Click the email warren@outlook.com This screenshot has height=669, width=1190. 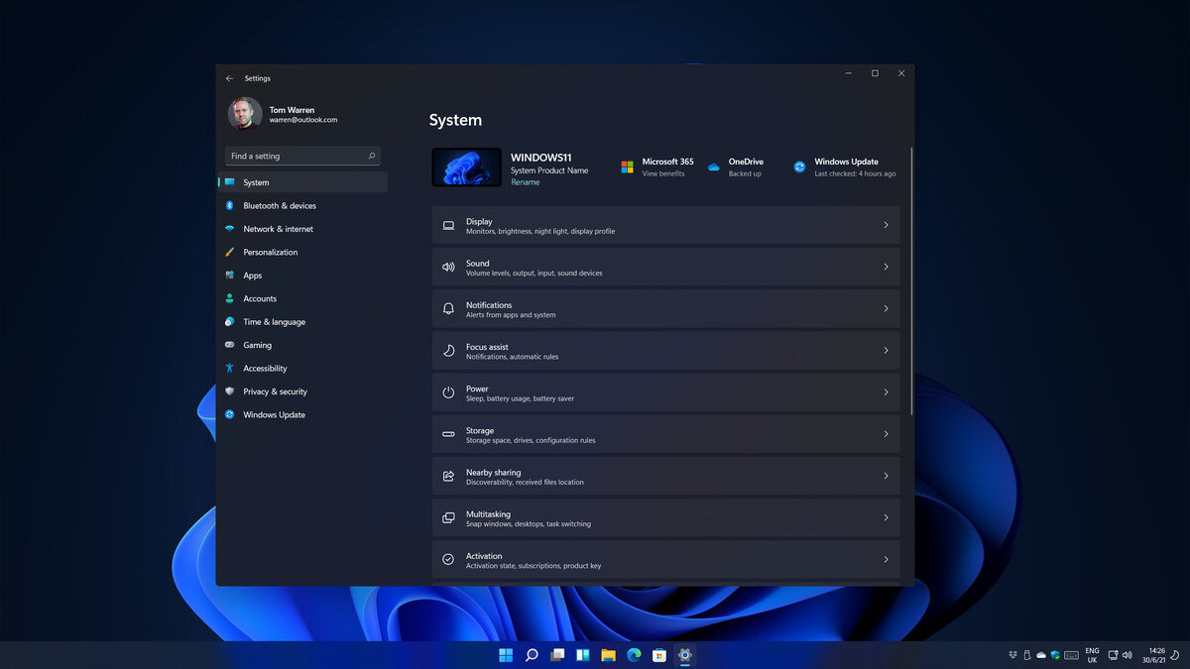click(x=303, y=120)
